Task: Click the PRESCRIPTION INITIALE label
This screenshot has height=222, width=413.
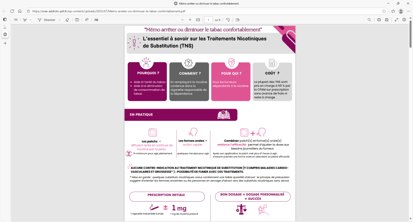Action: (x=166, y=195)
